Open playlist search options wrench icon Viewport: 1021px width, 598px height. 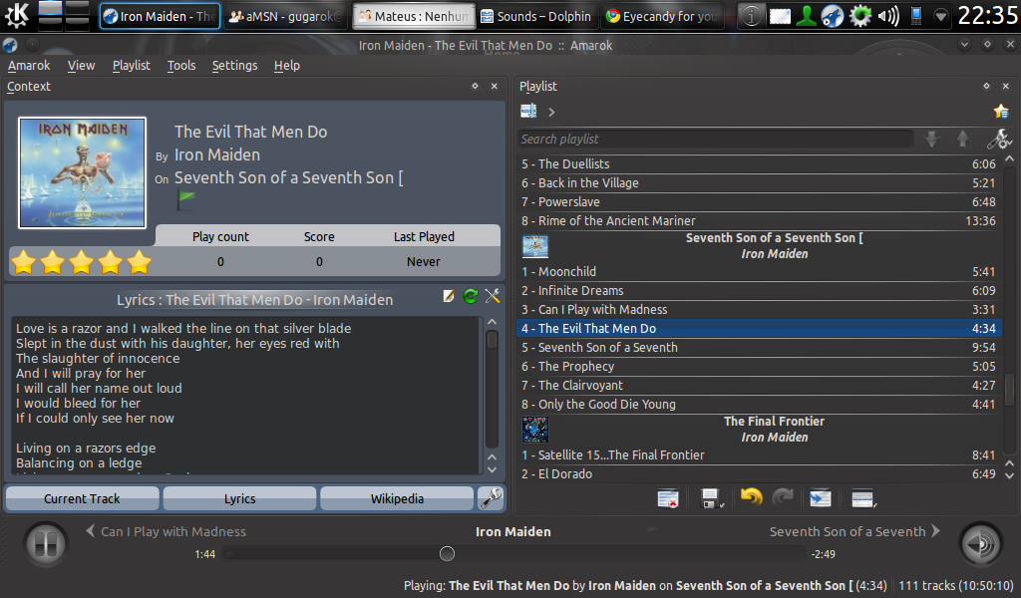998,139
